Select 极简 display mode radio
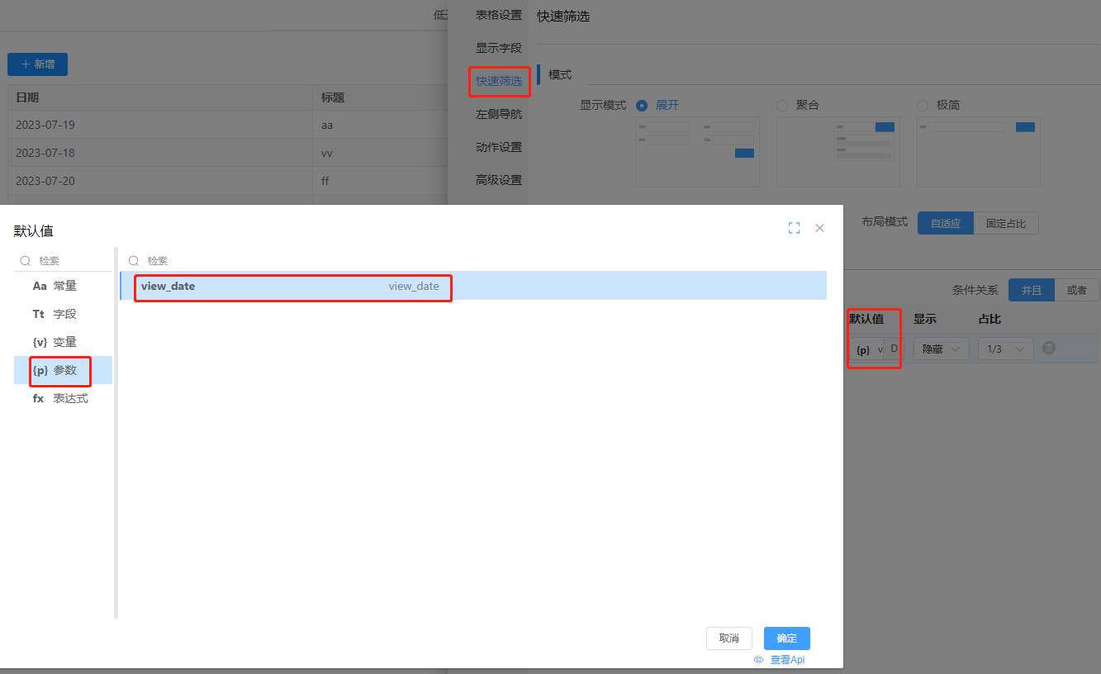 923,106
